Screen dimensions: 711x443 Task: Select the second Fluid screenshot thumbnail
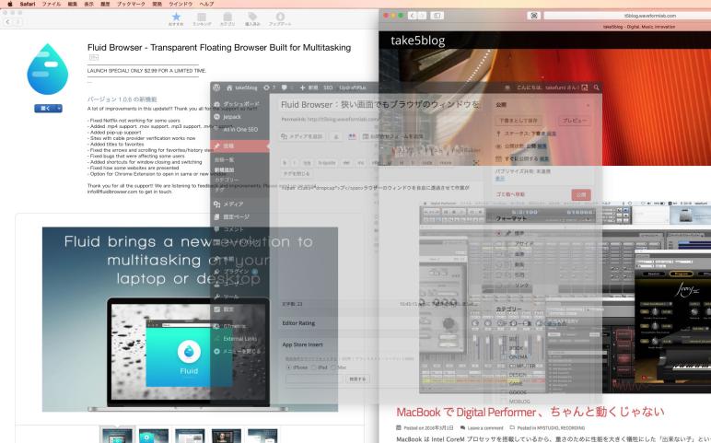(x=153, y=437)
